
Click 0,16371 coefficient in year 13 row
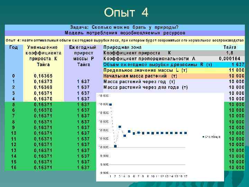pos(43,150)
